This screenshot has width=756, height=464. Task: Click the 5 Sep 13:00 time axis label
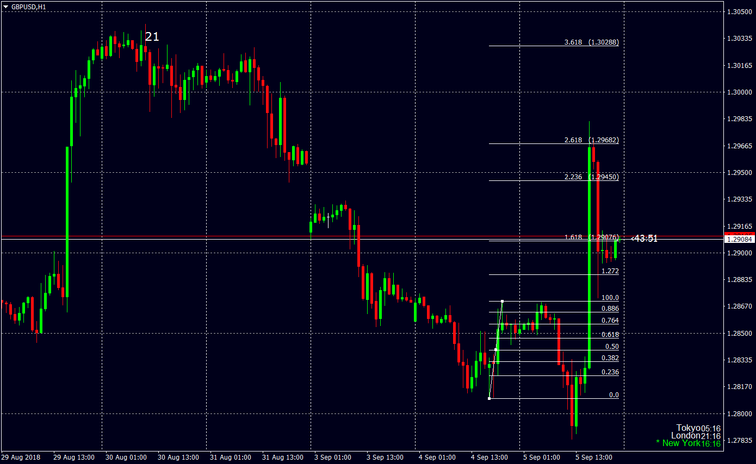[593, 457]
